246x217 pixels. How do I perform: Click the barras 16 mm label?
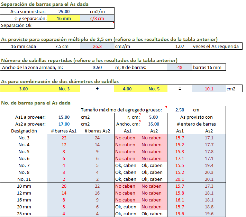click(x=207, y=67)
